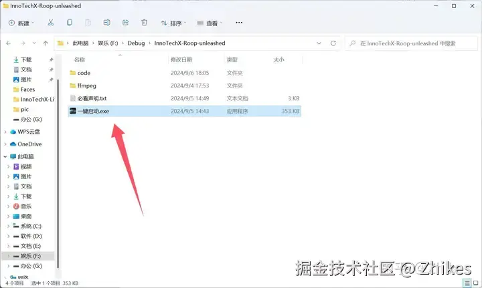
Task: Click the Refresh icon
Action: tap(333, 43)
